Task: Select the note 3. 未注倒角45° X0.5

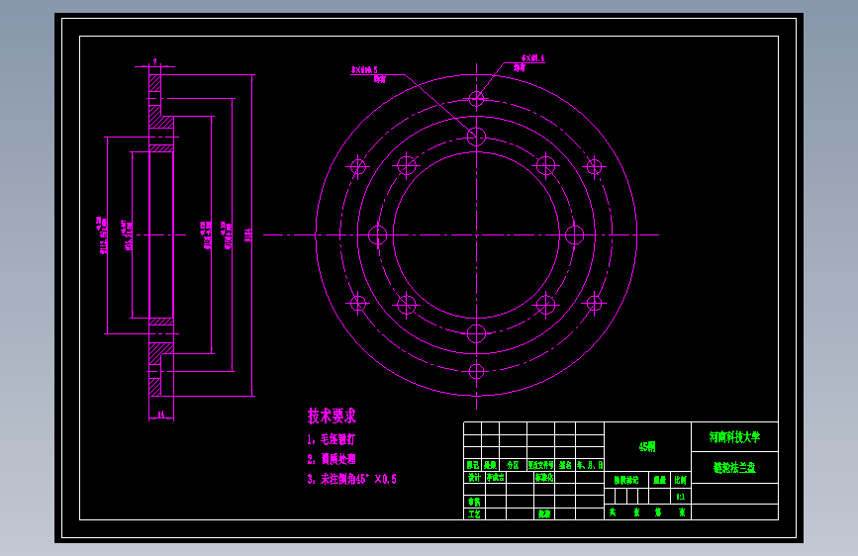Action: (352, 479)
